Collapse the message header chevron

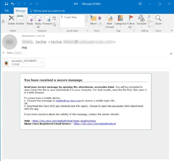(x=171, y=54)
